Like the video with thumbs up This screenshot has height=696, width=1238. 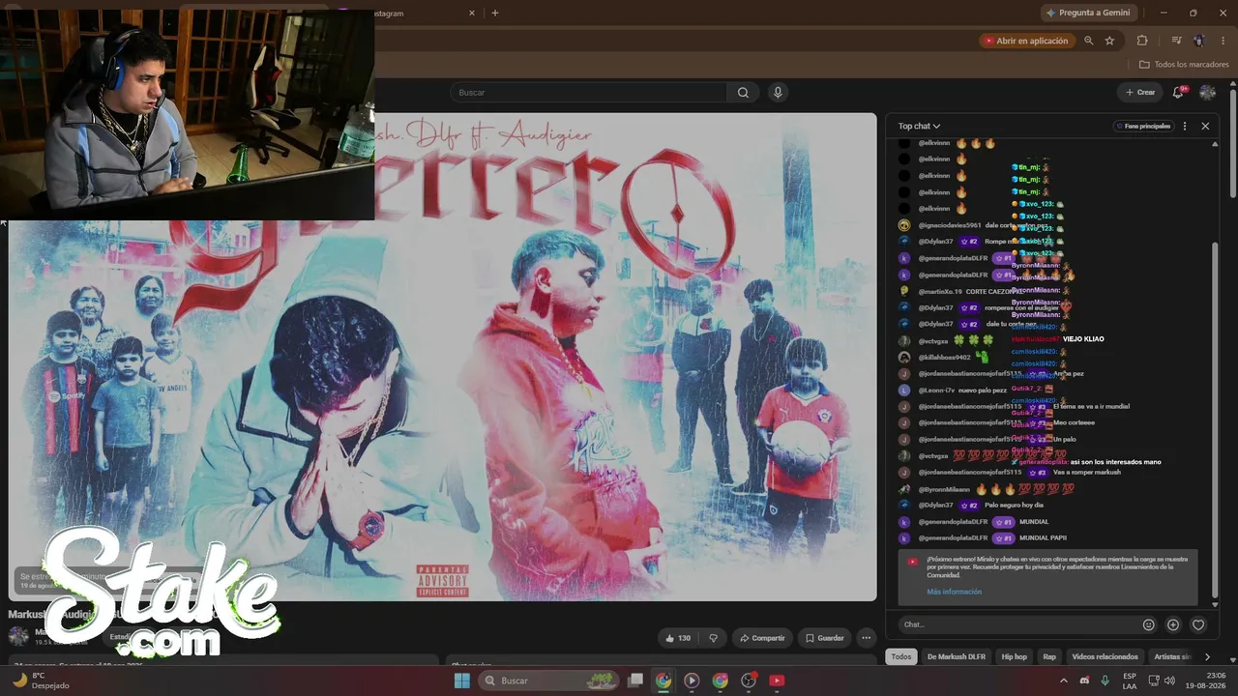tap(678, 638)
